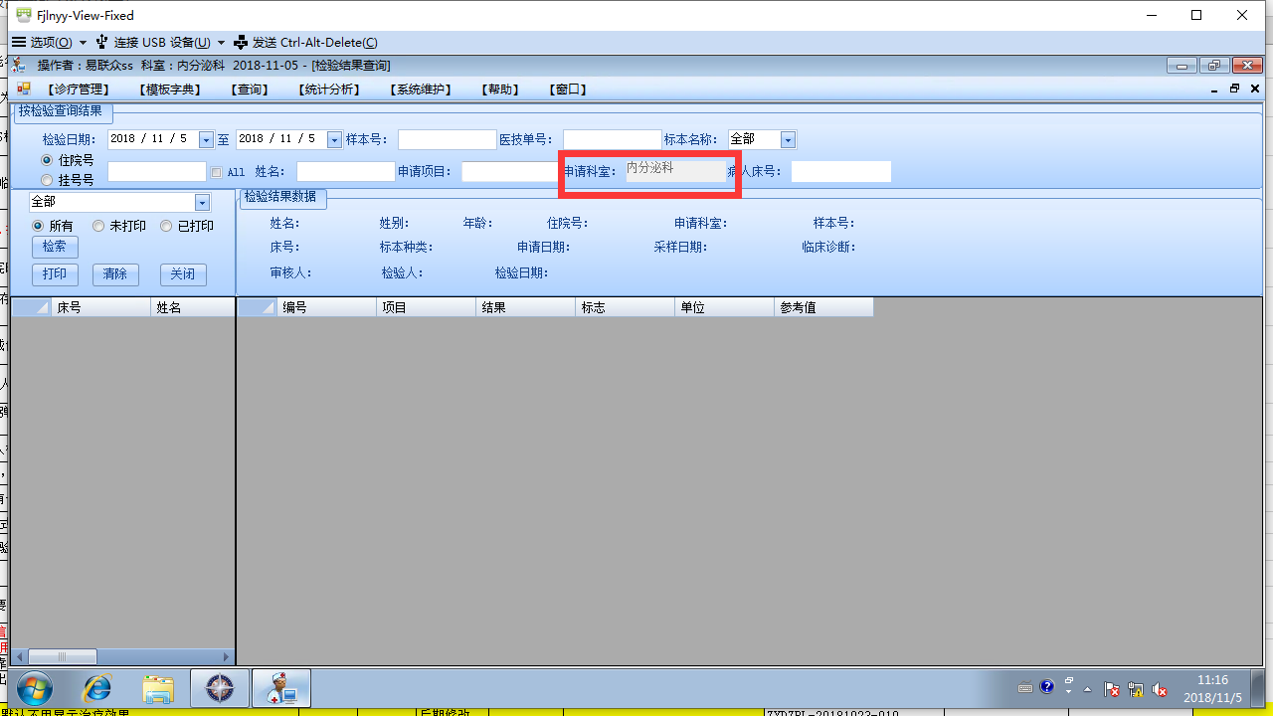Click the 医技单号 input field
Viewport: 1273px width, 716px height.
(612, 140)
